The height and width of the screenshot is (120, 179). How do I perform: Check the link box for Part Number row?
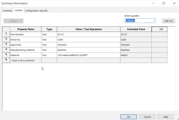click(x=153, y=34)
